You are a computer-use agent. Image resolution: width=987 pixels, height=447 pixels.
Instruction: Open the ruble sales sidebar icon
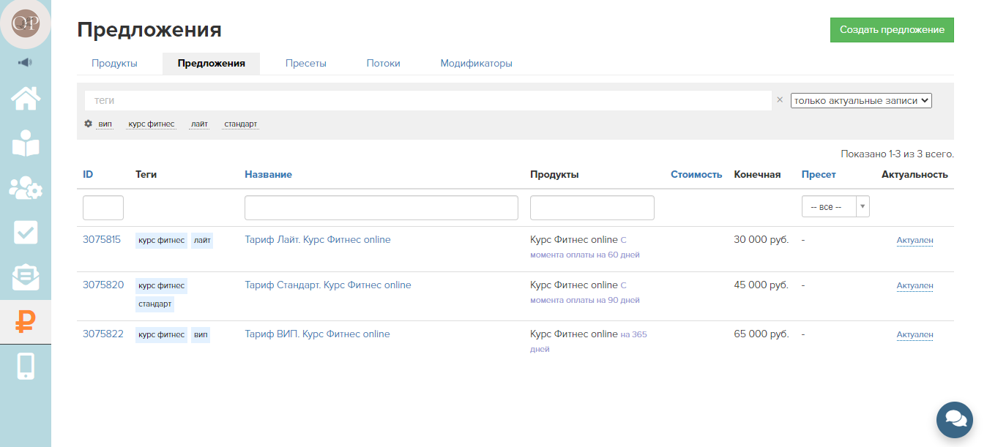pos(26,322)
